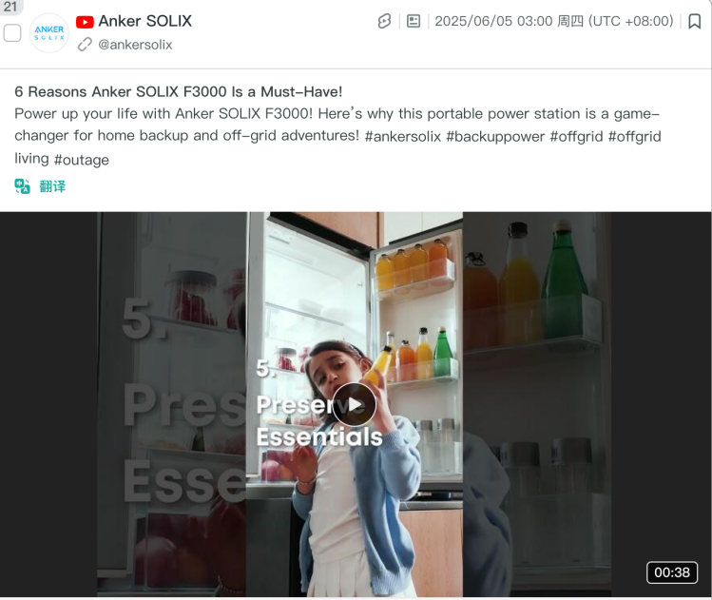Open the @ankersolix handle link

coord(135,45)
